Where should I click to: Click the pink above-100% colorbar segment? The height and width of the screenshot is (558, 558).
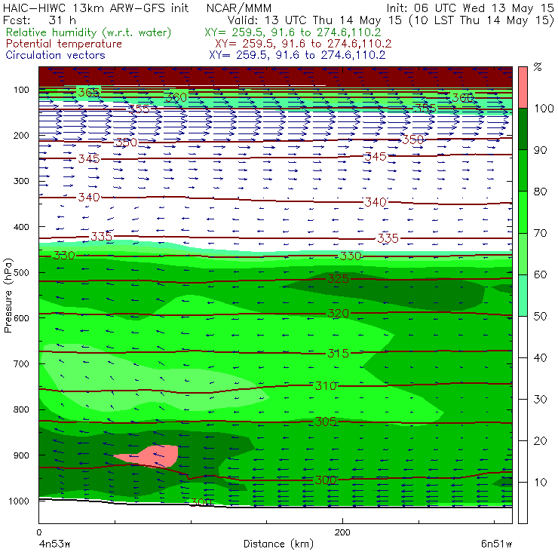click(x=523, y=87)
